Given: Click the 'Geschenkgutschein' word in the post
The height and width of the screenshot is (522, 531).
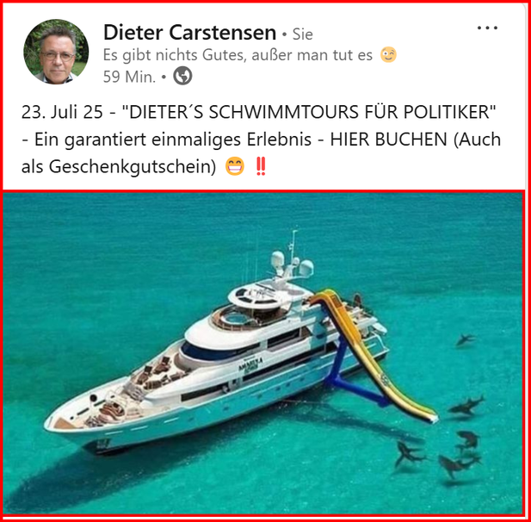Looking at the screenshot, I should (129, 167).
